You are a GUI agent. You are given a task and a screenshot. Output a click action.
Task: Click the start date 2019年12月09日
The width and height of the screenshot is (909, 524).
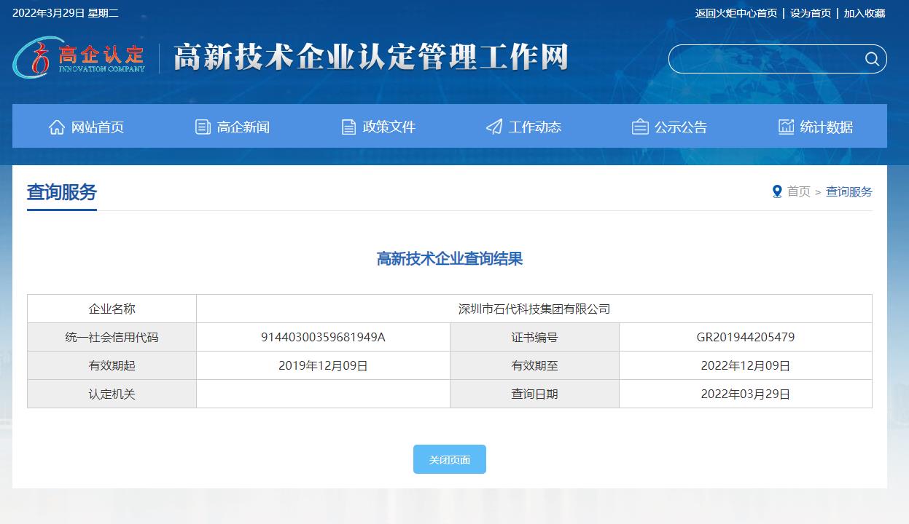coord(323,365)
